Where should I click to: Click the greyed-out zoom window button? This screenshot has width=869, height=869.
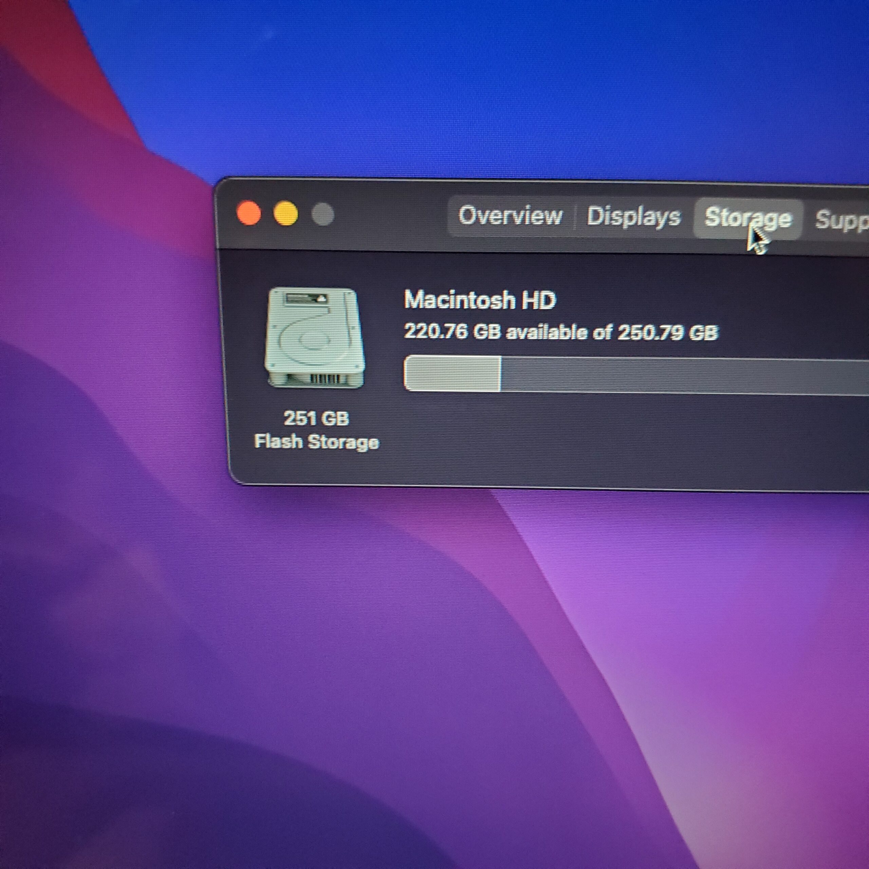(x=323, y=214)
